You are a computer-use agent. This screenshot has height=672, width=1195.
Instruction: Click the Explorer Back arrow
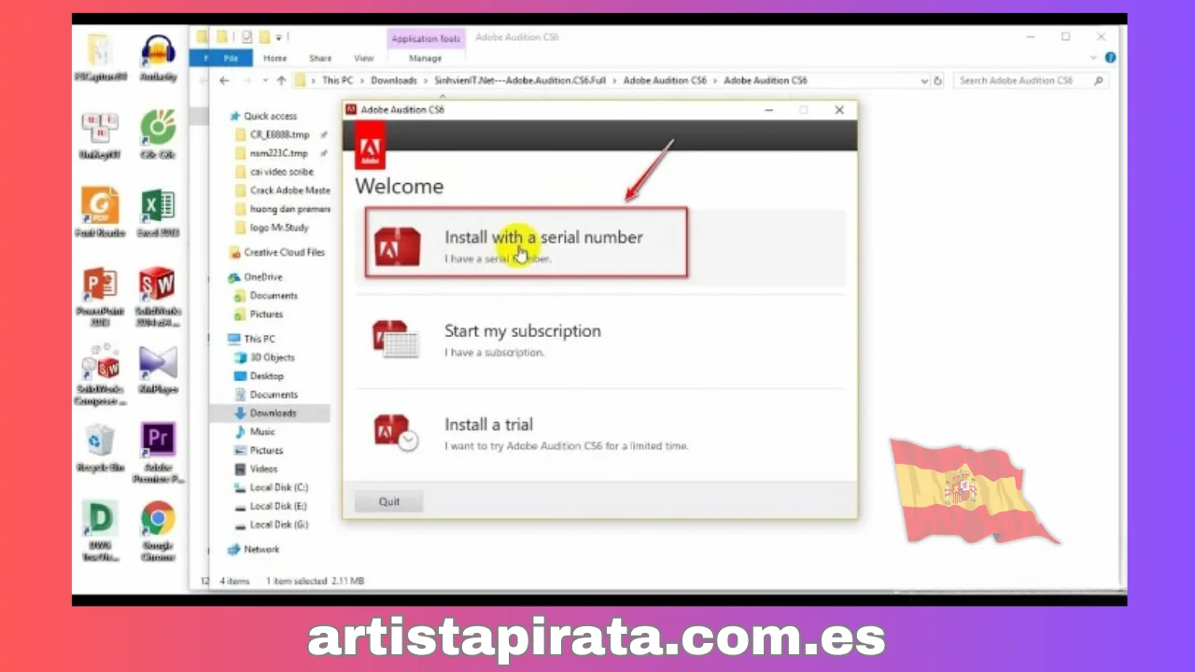(x=224, y=81)
